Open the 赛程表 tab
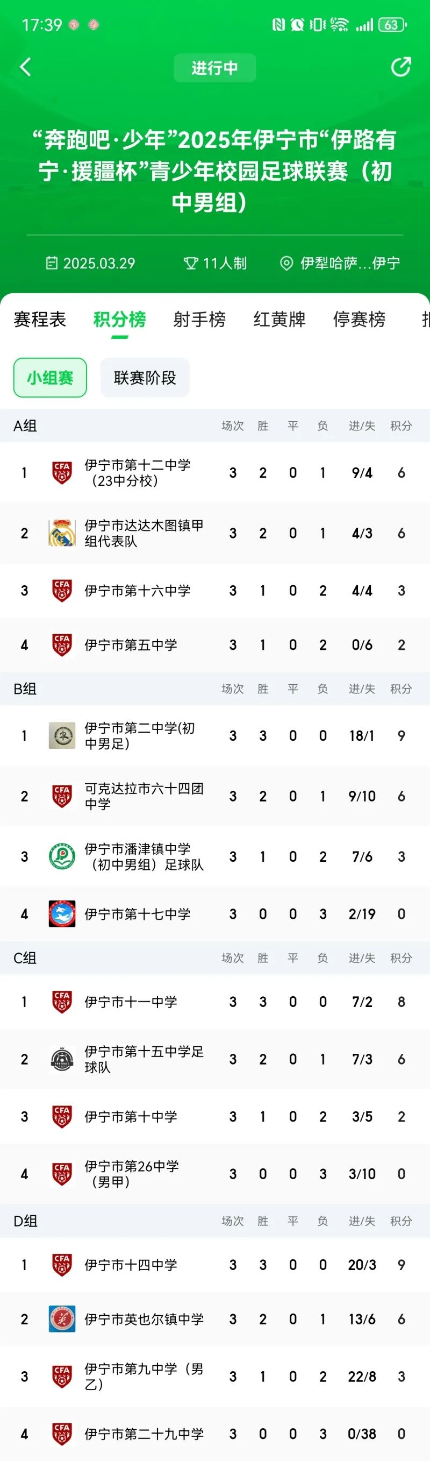The image size is (430, 1461). coord(40,320)
